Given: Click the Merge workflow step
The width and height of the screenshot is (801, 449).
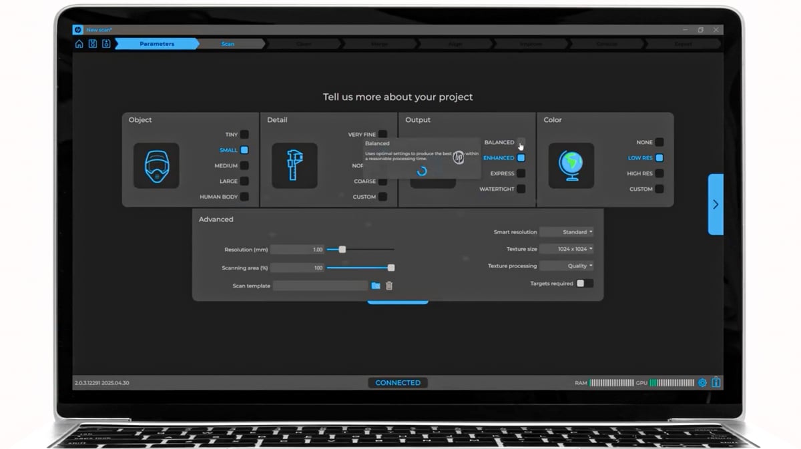Looking at the screenshot, I should pos(379,44).
